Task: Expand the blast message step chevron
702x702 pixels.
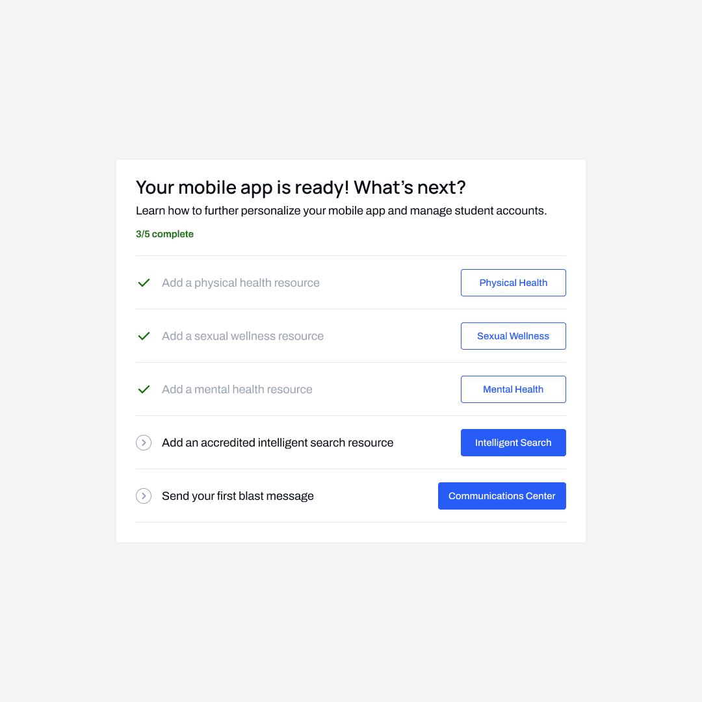Action: [144, 496]
